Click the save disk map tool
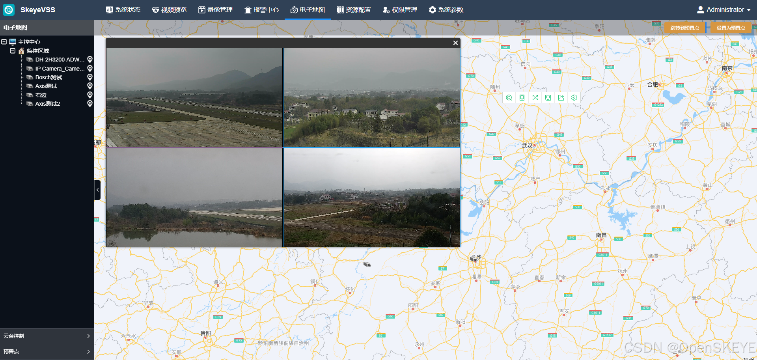 (x=548, y=98)
